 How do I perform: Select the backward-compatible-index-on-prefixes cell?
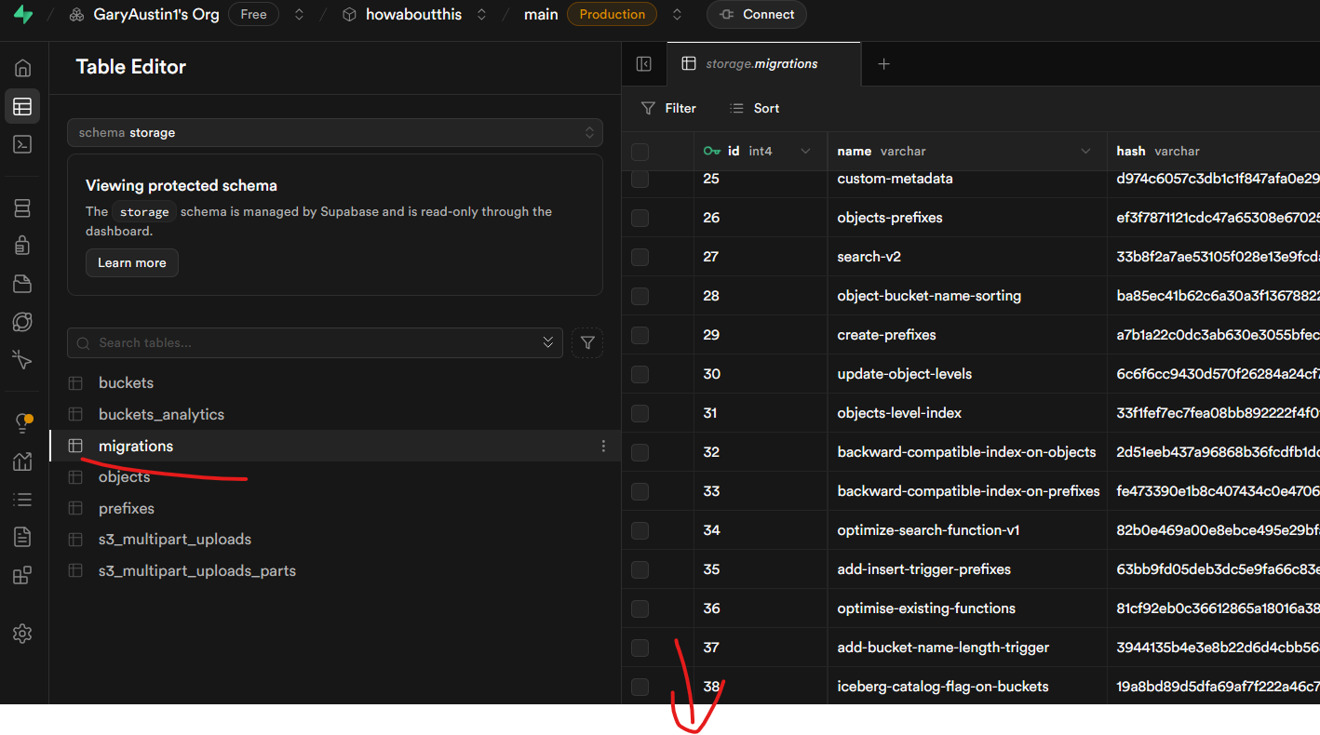967,491
